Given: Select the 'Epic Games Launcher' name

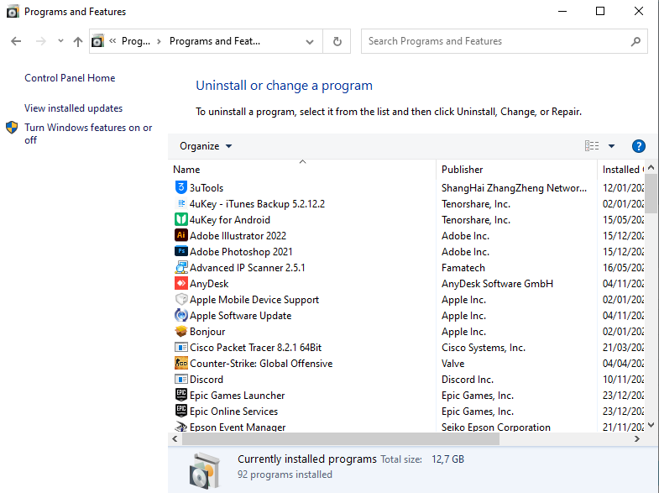Looking at the screenshot, I should coord(237,396).
